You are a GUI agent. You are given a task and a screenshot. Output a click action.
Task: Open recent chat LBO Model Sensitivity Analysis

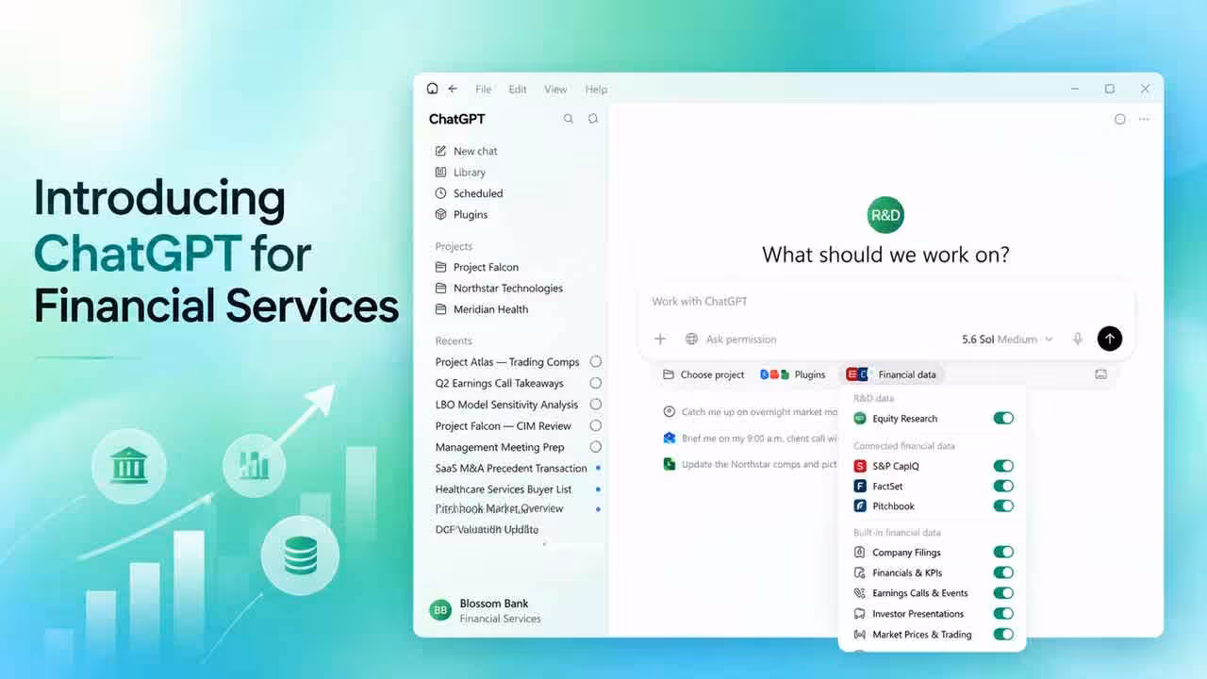(x=506, y=405)
